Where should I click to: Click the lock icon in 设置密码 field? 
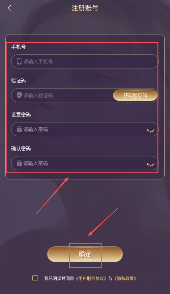point(19,129)
